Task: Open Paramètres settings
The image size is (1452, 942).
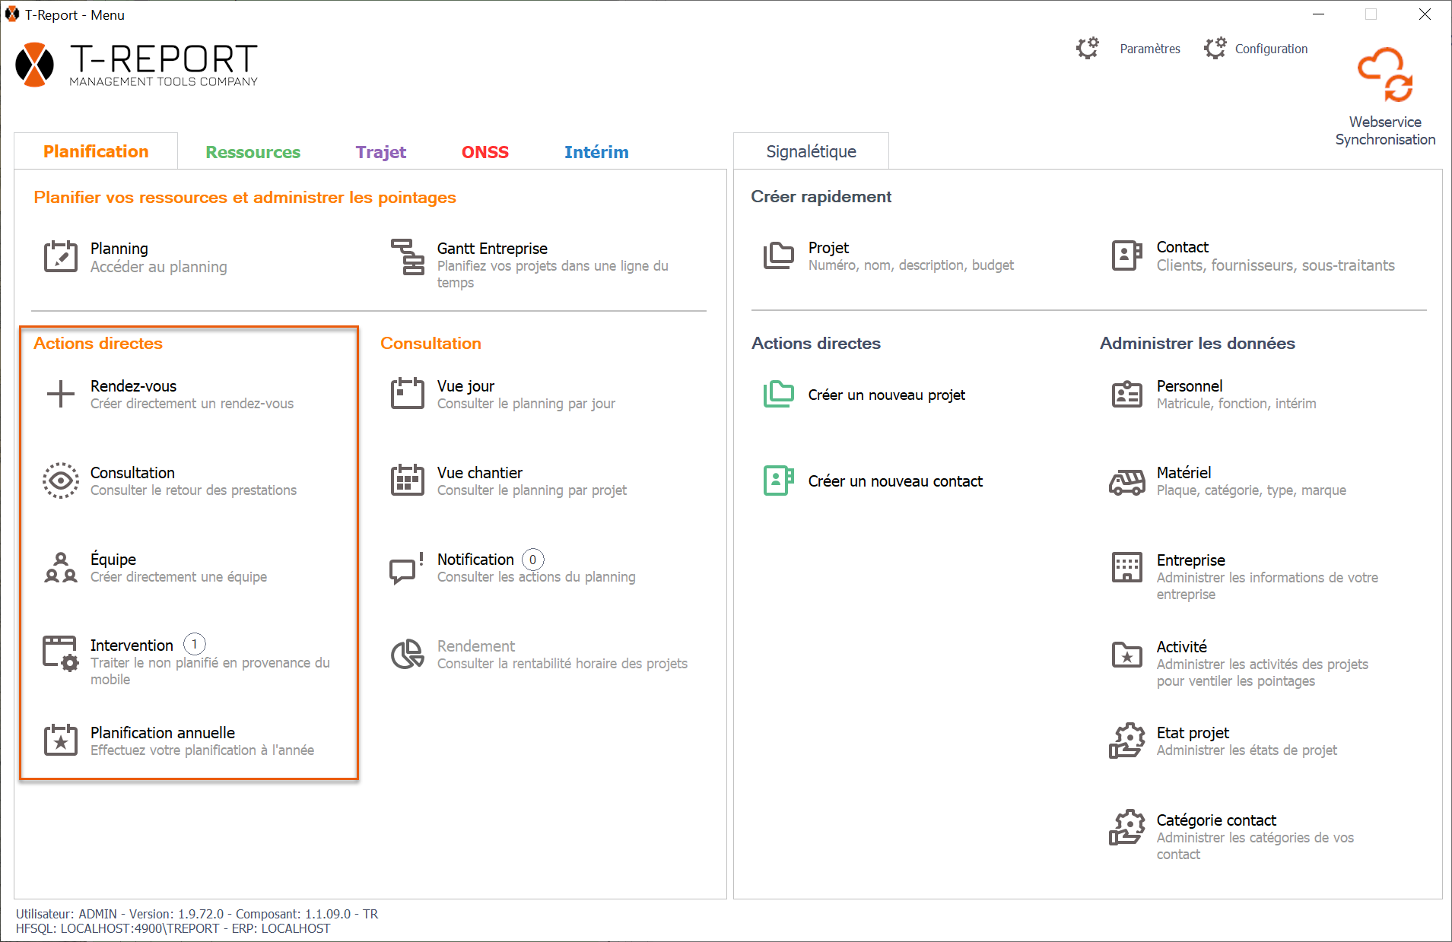Action: [x=1130, y=49]
